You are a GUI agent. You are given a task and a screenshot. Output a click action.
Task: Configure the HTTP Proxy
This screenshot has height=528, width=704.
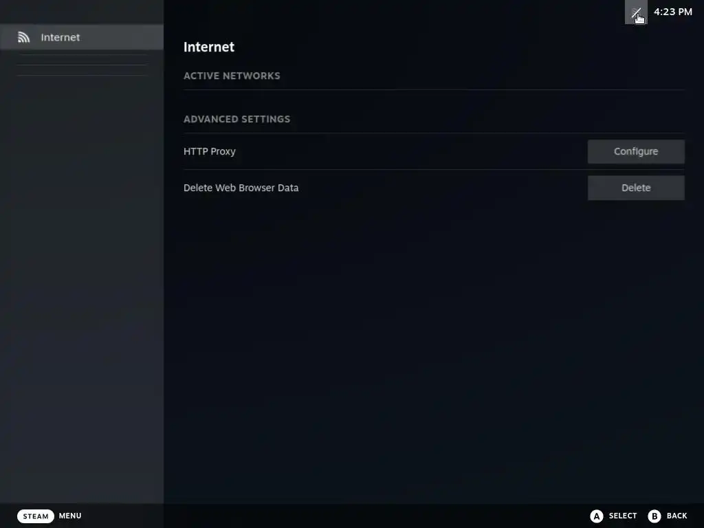636,151
